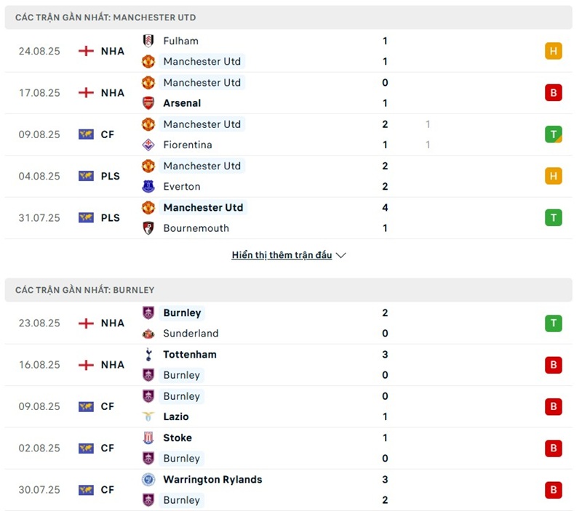The image size is (582, 511).
Task: Click the Fiorentina club crest icon
Action: pyautogui.click(x=148, y=145)
